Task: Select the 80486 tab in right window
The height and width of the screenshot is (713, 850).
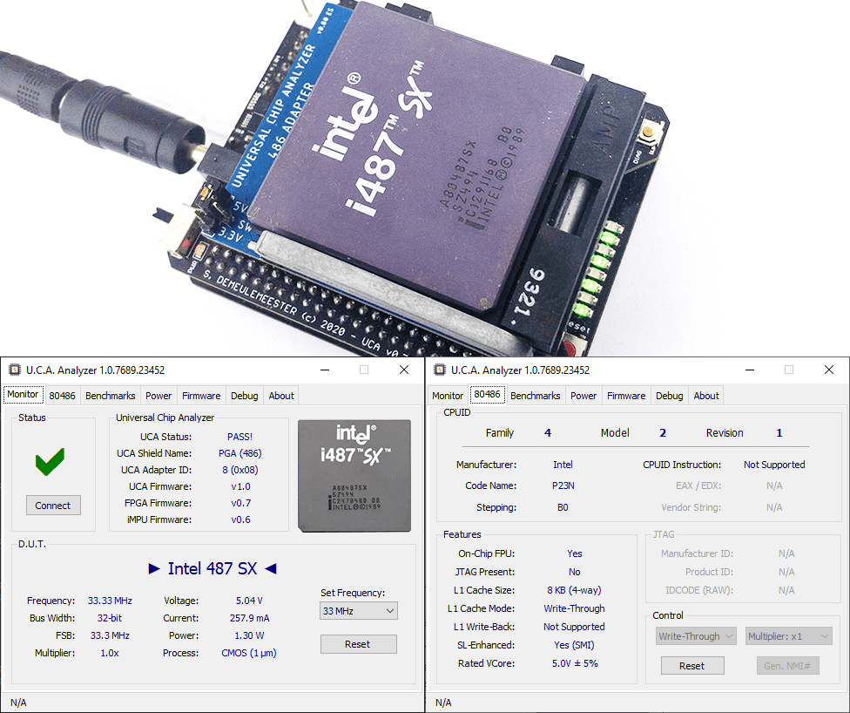Action: [488, 395]
